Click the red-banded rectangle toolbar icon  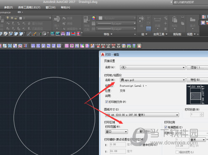(x=73, y=34)
